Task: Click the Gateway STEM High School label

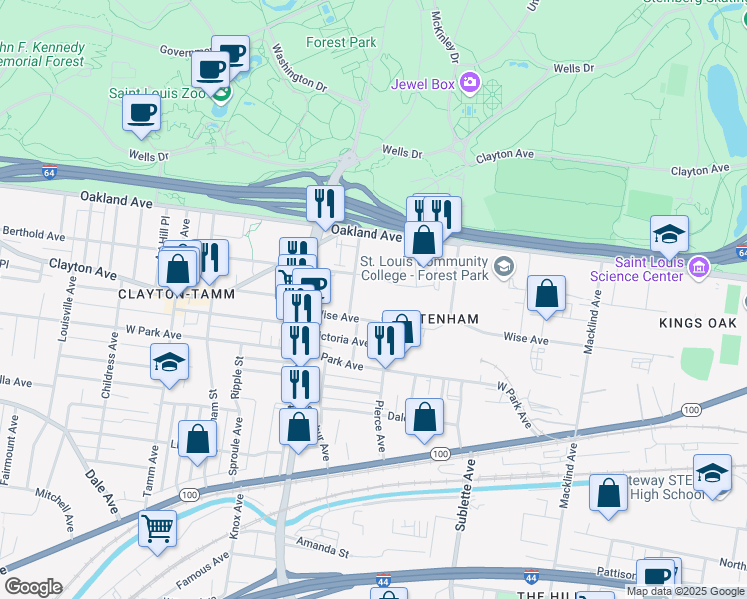Action: (x=667, y=487)
